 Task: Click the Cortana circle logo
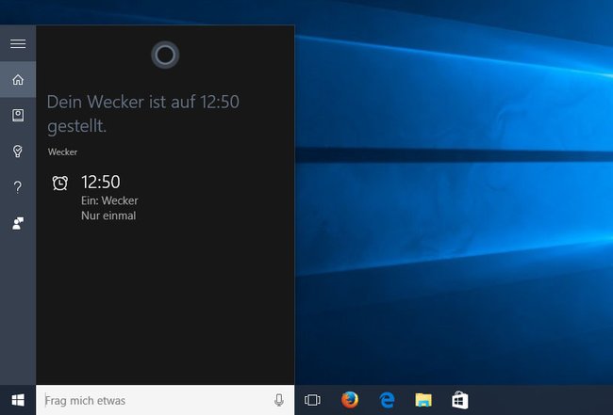(165, 55)
